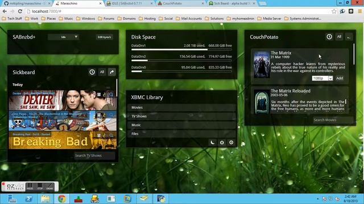Open the Chrome menu hamburger icon
Image resolution: width=364 pixels, height=204 pixels.
(x=359, y=11)
